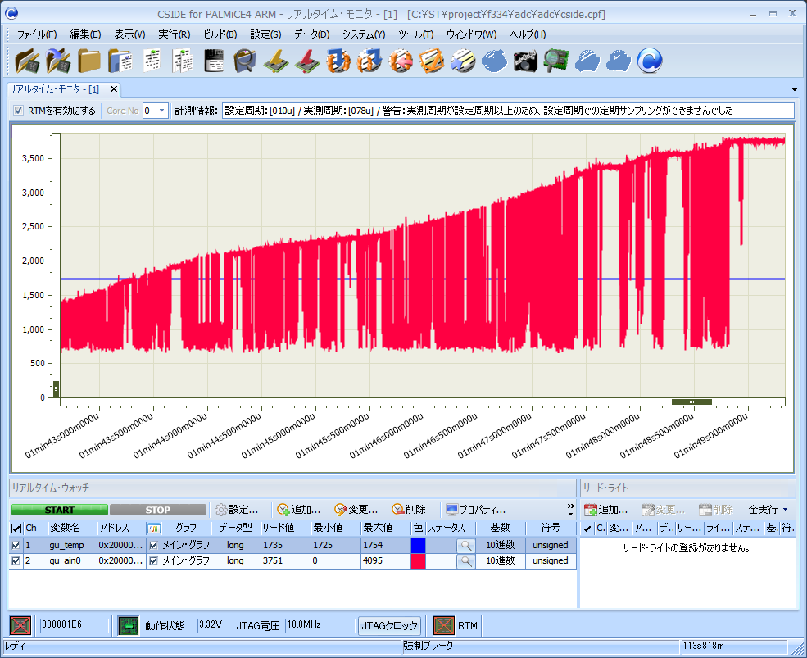
Task: Expand the watch toolbar overflow chevron
Action: tap(570, 509)
